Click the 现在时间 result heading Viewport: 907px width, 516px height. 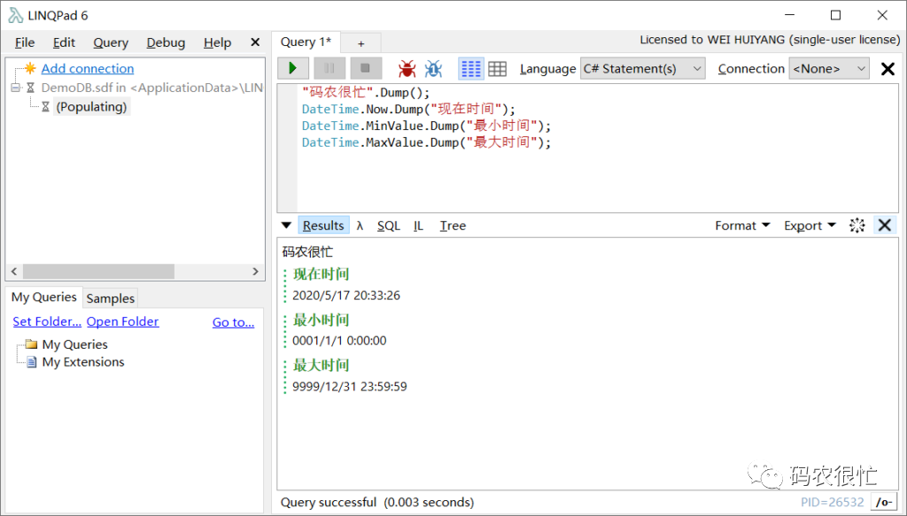322,274
